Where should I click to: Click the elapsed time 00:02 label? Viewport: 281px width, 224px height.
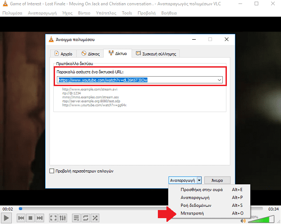click(x=8, y=209)
